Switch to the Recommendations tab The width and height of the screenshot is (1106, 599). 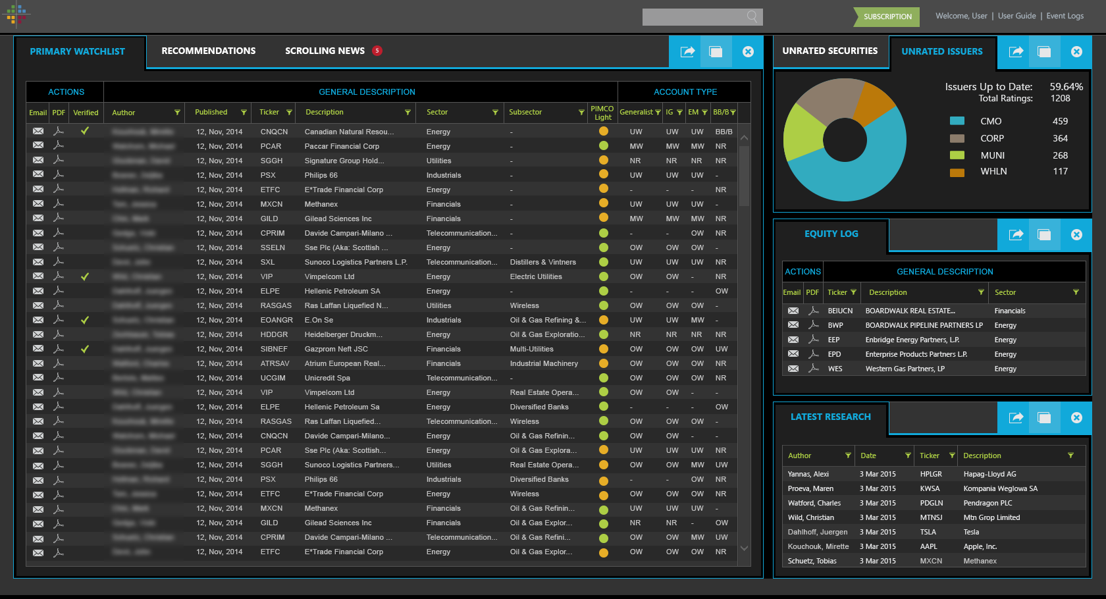click(208, 51)
